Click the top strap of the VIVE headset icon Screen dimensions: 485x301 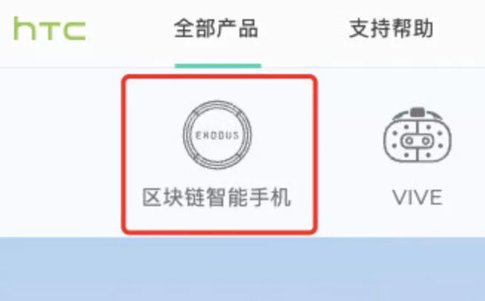[418, 113]
